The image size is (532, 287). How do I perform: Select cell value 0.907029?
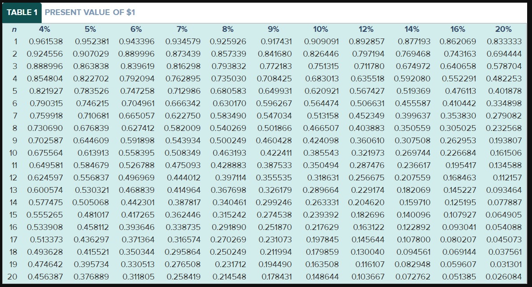(91, 54)
